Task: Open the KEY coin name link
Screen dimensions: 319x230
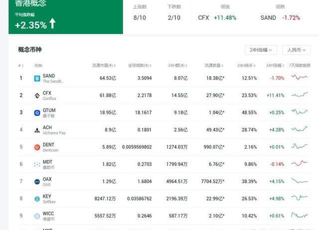Action: pos(47,197)
